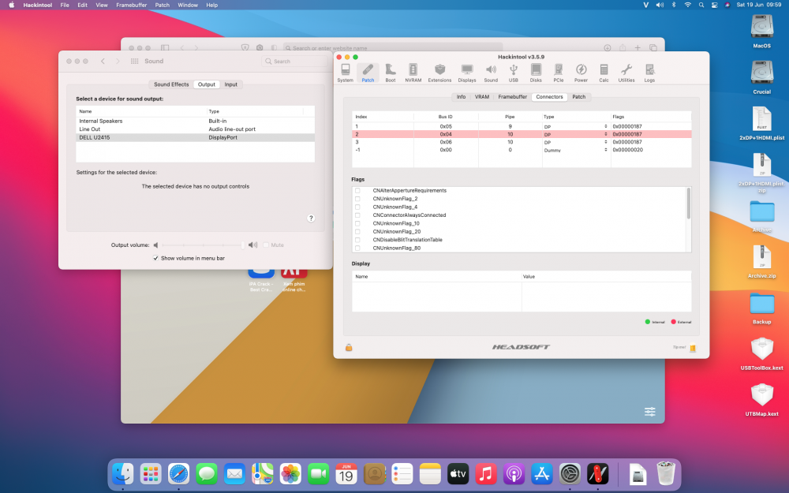Screen dimensions: 789x493
Task: Click the Search field in Sound window
Action: [x=295, y=62]
